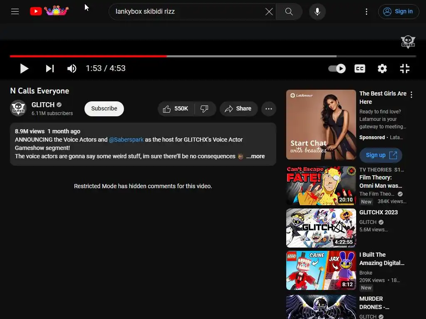426x319 pixels.
Task: Toggle closed captions
Action: (360, 69)
